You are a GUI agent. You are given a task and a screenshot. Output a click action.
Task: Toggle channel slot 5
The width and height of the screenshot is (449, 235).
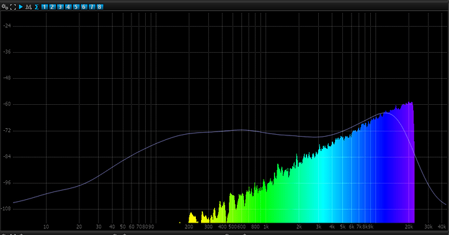click(76, 7)
